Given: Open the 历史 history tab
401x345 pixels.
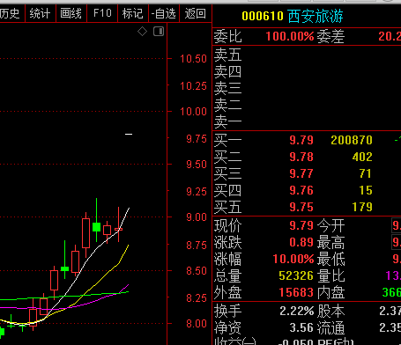Looking at the screenshot, I should tap(10, 13).
